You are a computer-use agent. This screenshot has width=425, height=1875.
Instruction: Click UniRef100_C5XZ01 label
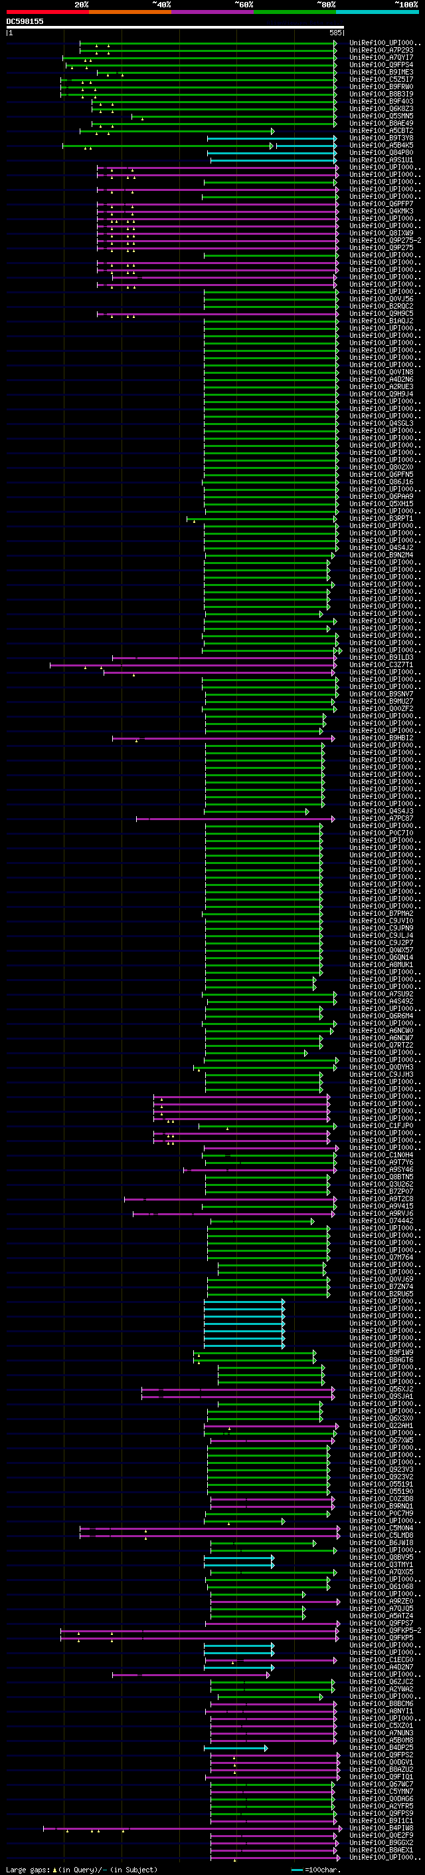(x=381, y=1726)
